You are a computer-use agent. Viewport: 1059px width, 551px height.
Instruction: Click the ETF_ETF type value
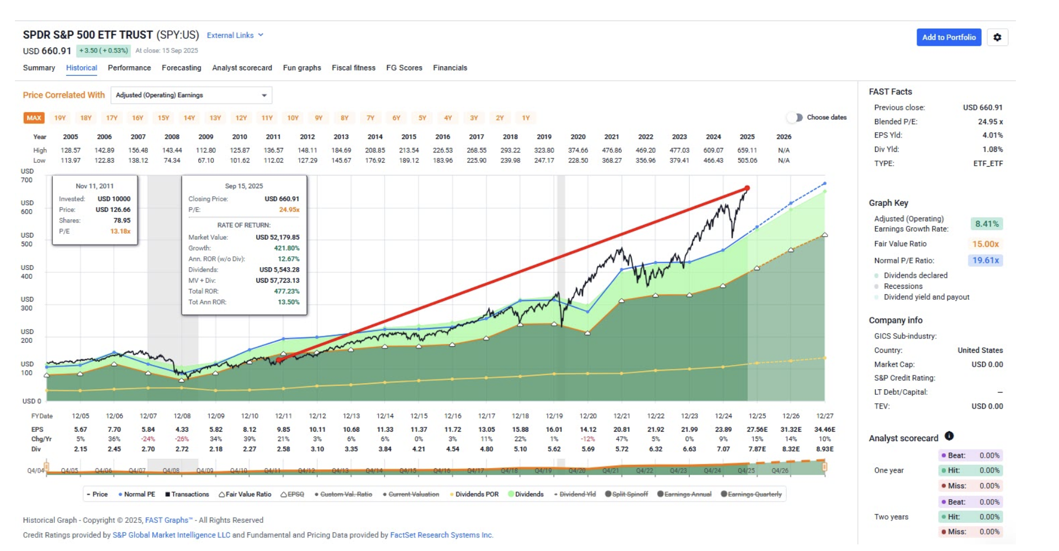[988, 164]
